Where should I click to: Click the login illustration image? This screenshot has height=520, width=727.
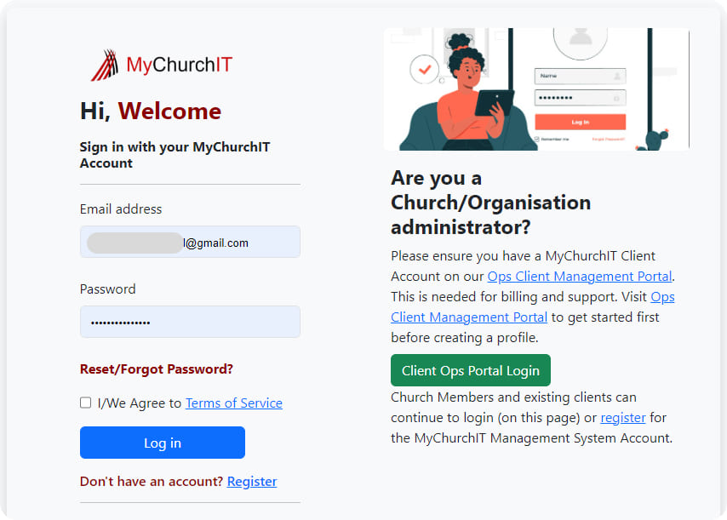coord(536,89)
